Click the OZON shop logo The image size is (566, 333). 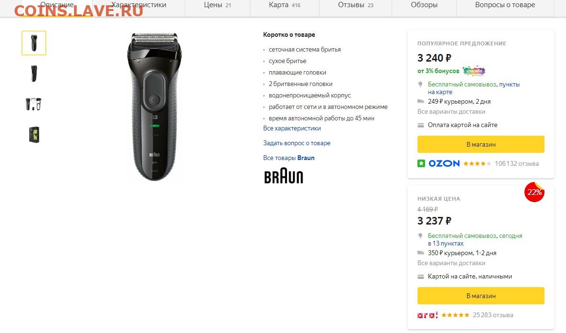point(444,163)
